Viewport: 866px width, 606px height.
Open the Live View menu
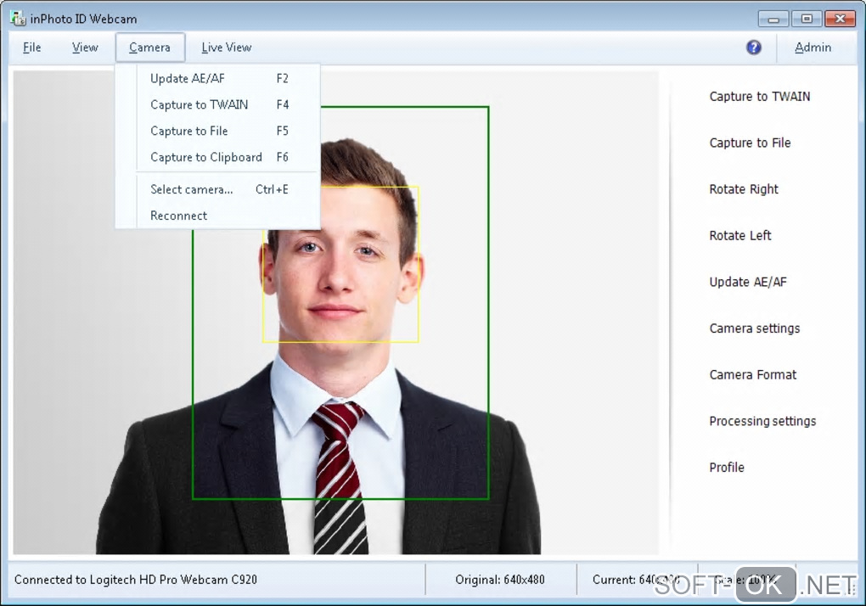coord(227,48)
